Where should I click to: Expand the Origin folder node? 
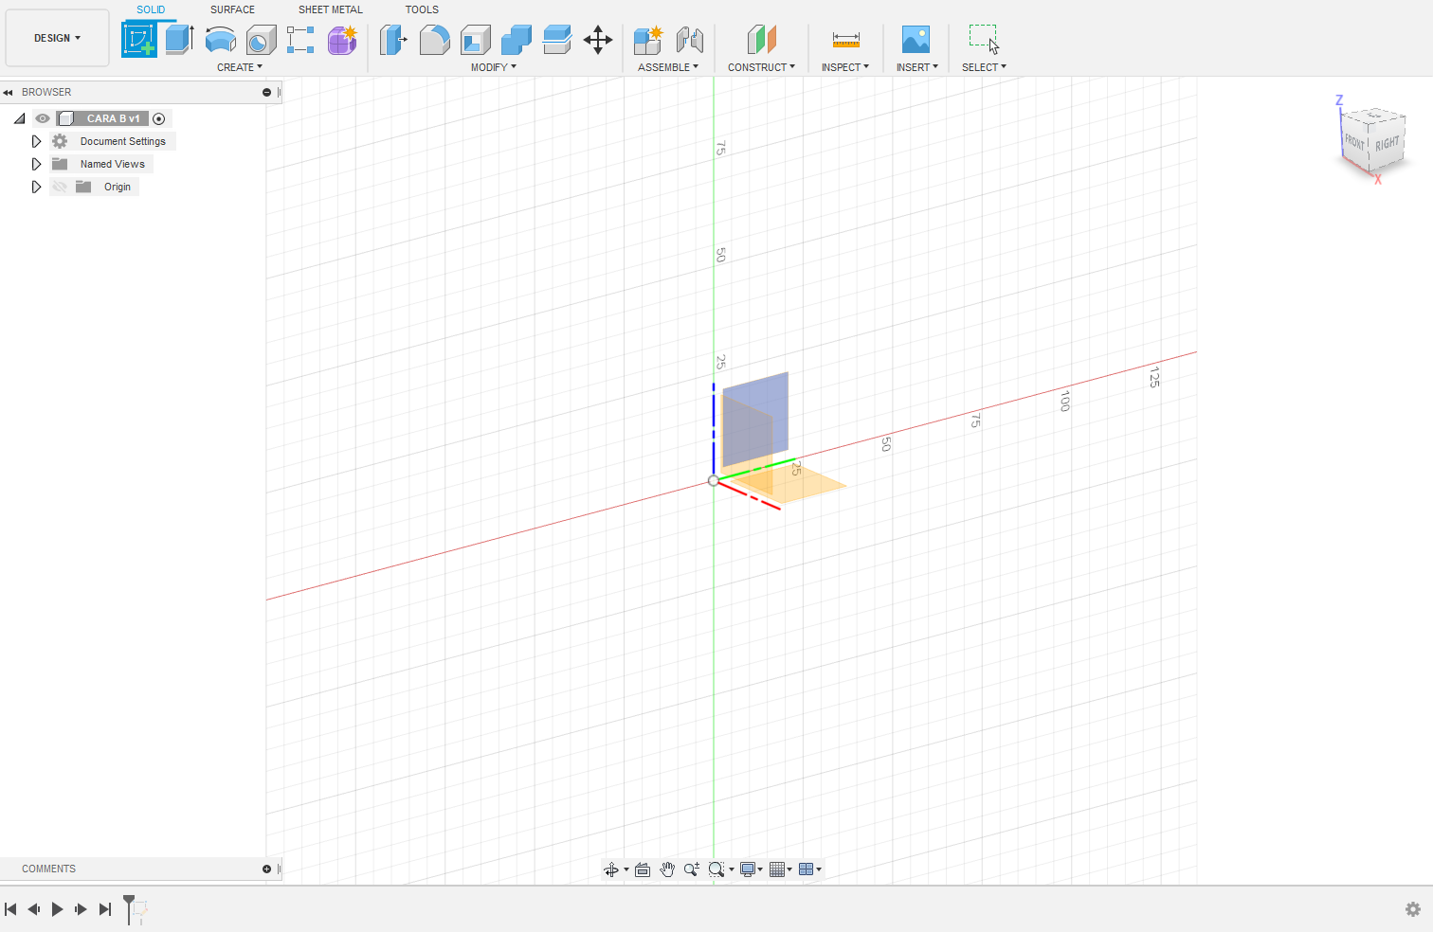[x=36, y=187]
